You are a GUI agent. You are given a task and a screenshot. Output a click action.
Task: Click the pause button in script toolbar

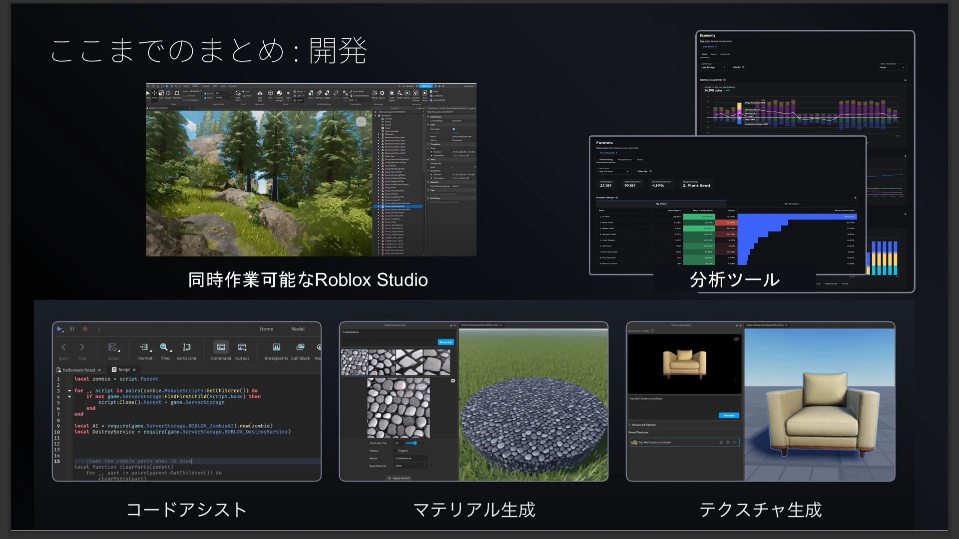click(72, 329)
